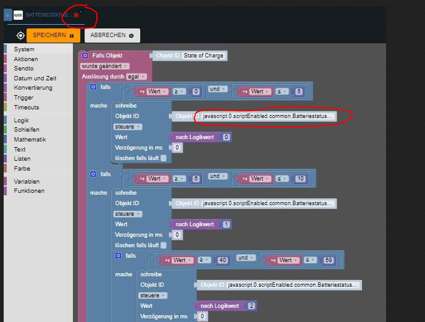Screen dimensions: 425x322
Task: Open the ≥ operator dropdown before value 6
Action: (x=179, y=179)
